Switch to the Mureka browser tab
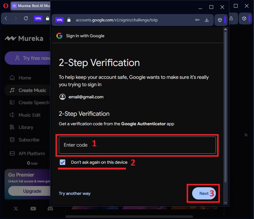254x219 pixels. 30,5
